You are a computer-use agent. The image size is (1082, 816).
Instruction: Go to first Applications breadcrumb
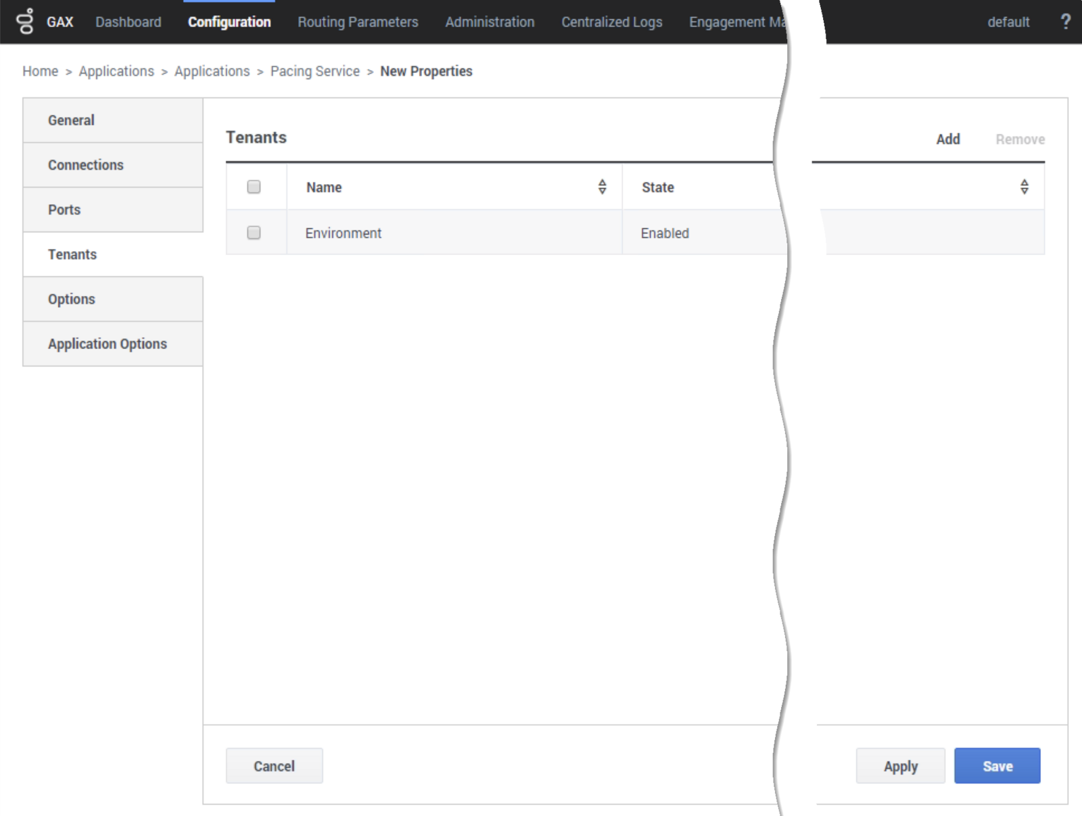pos(116,71)
